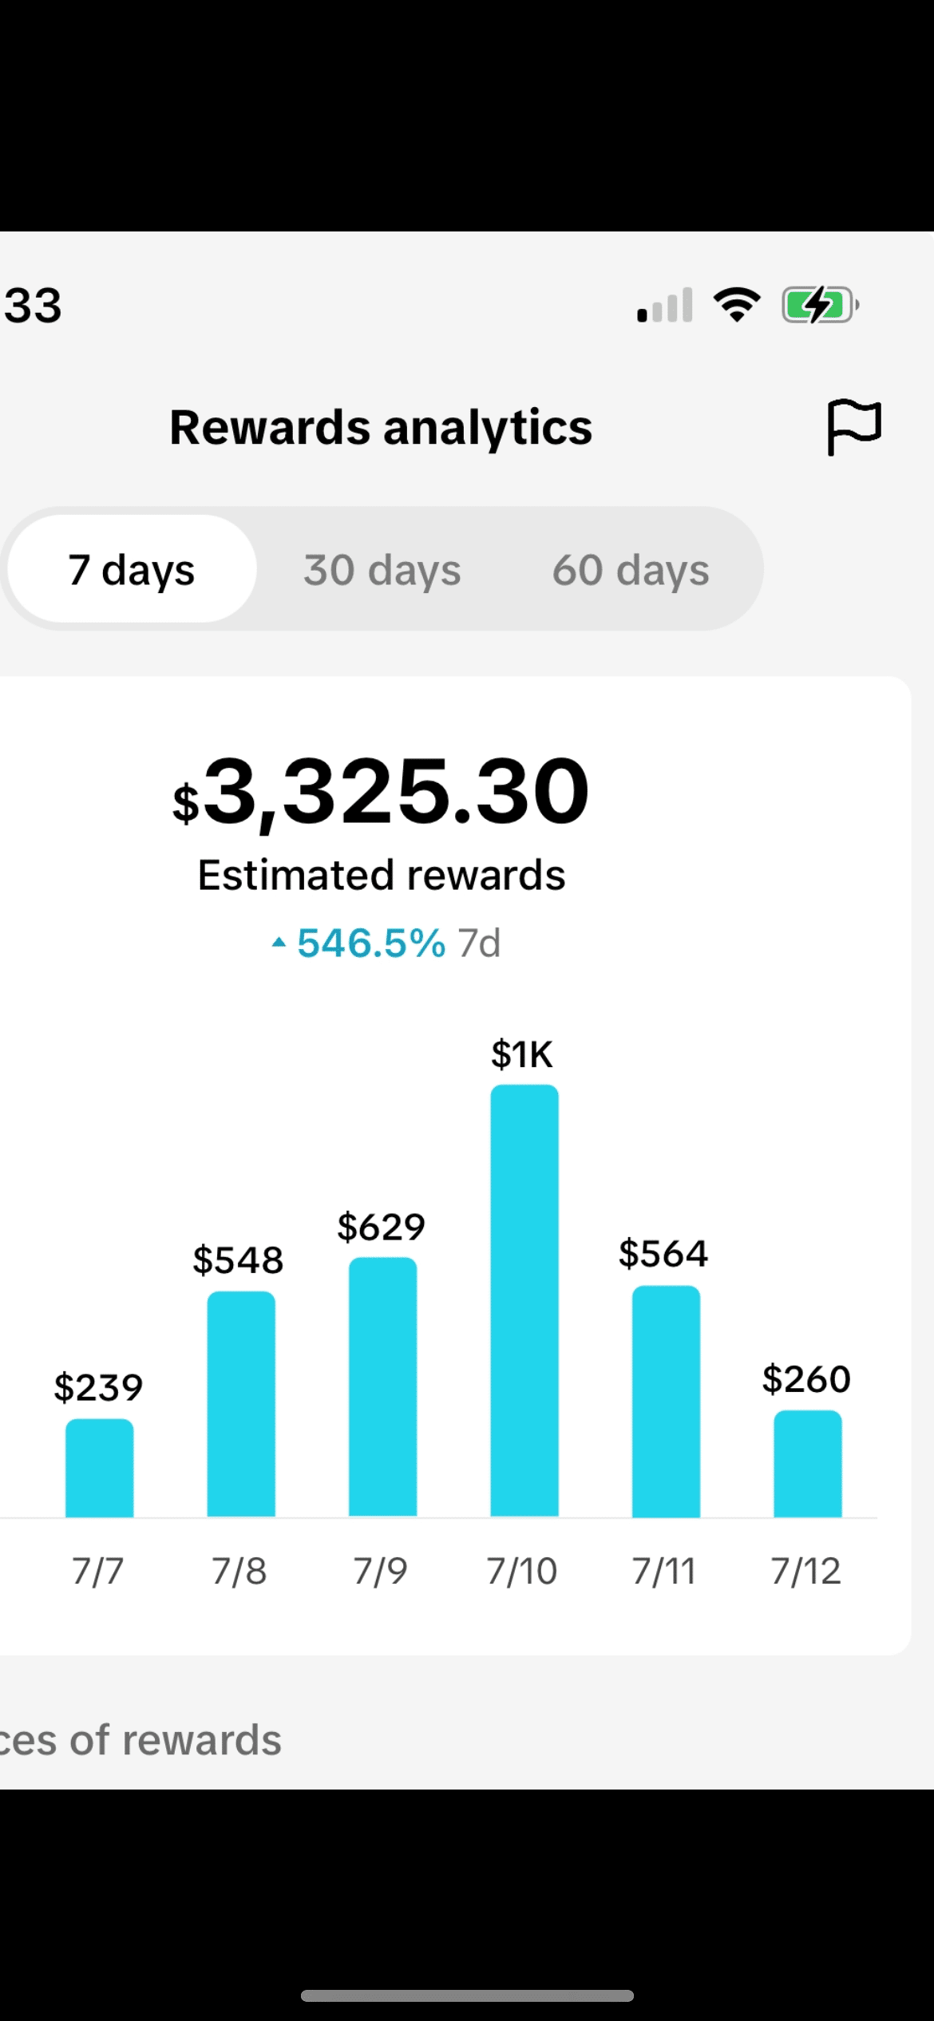Tap the sources of rewards heading
This screenshot has width=934, height=2021.
140,1740
